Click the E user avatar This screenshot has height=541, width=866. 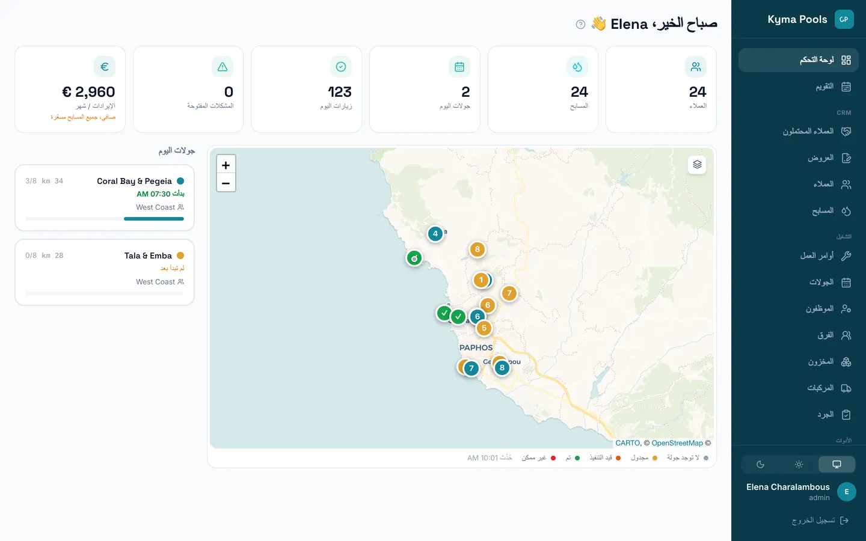pyautogui.click(x=847, y=492)
